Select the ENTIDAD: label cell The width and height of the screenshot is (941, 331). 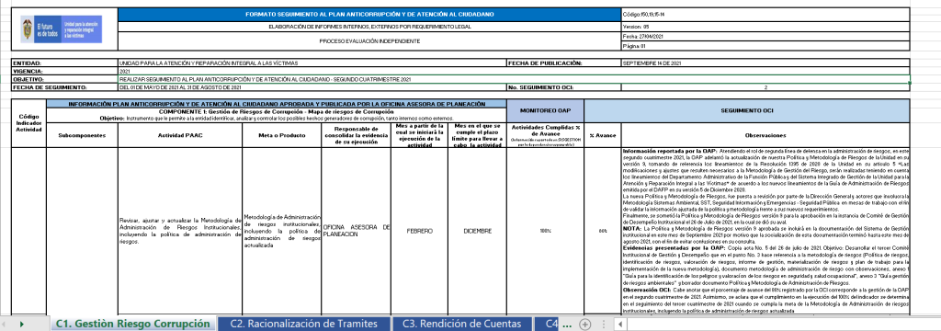coord(65,63)
